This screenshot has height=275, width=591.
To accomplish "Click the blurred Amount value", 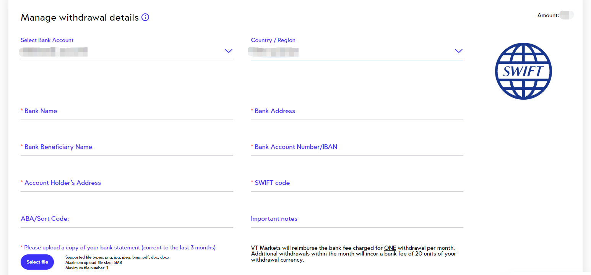I will click(x=566, y=15).
